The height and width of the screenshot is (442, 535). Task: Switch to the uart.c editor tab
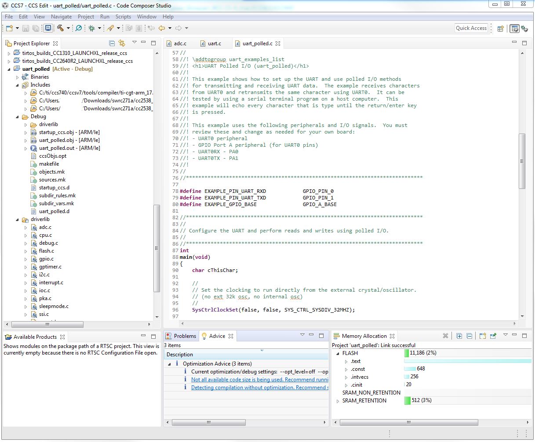coord(214,43)
